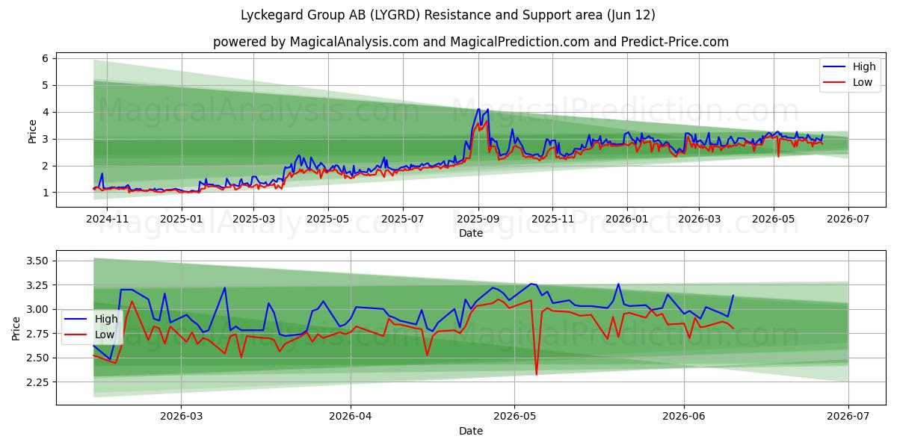Click the '2026-07' x-axis label of top chart
The width and height of the screenshot is (897, 448).
pyautogui.click(x=848, y=219)
